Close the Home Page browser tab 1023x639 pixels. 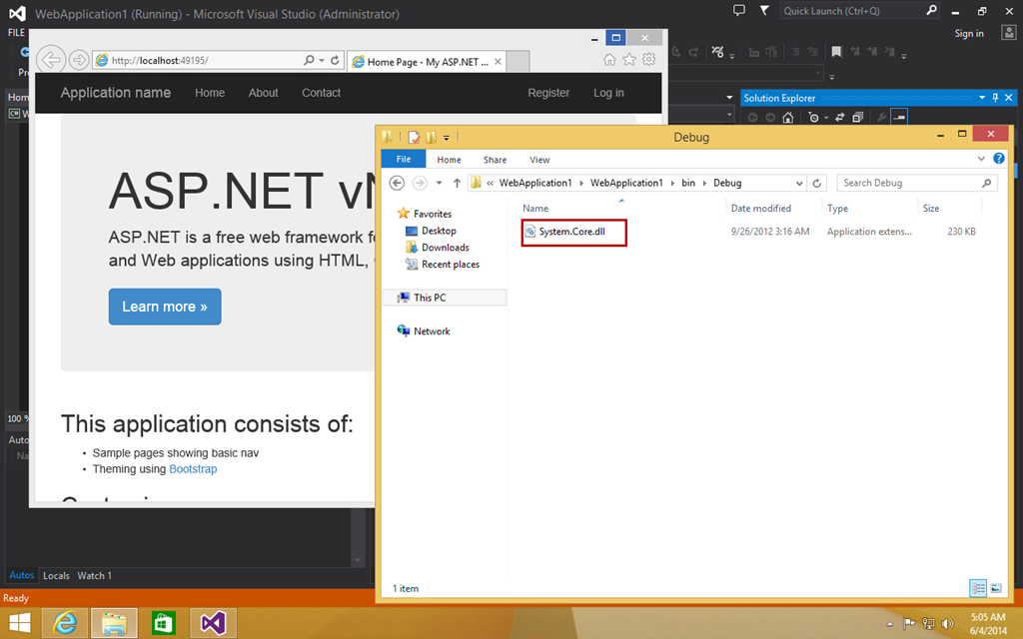coord(498,62)
